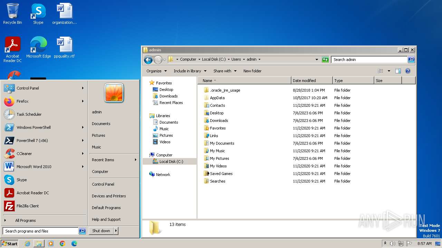This screenshot has width=442, height=248.
Task: Open Pictures from Start menu right pane
Action: 99,135
